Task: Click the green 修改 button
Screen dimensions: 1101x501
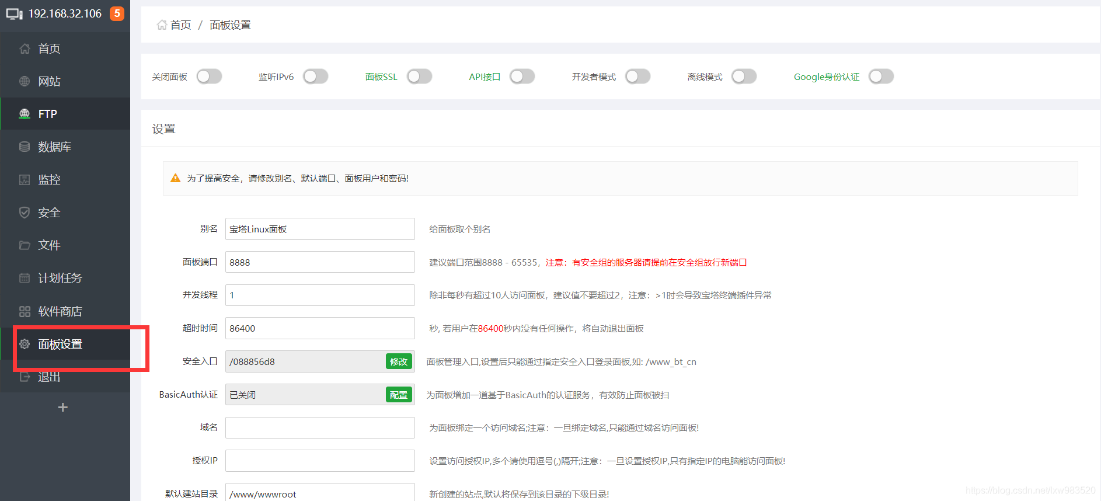Action: click(399, 361)
